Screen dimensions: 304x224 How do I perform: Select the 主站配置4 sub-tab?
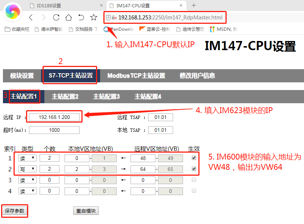coord(148,96)
